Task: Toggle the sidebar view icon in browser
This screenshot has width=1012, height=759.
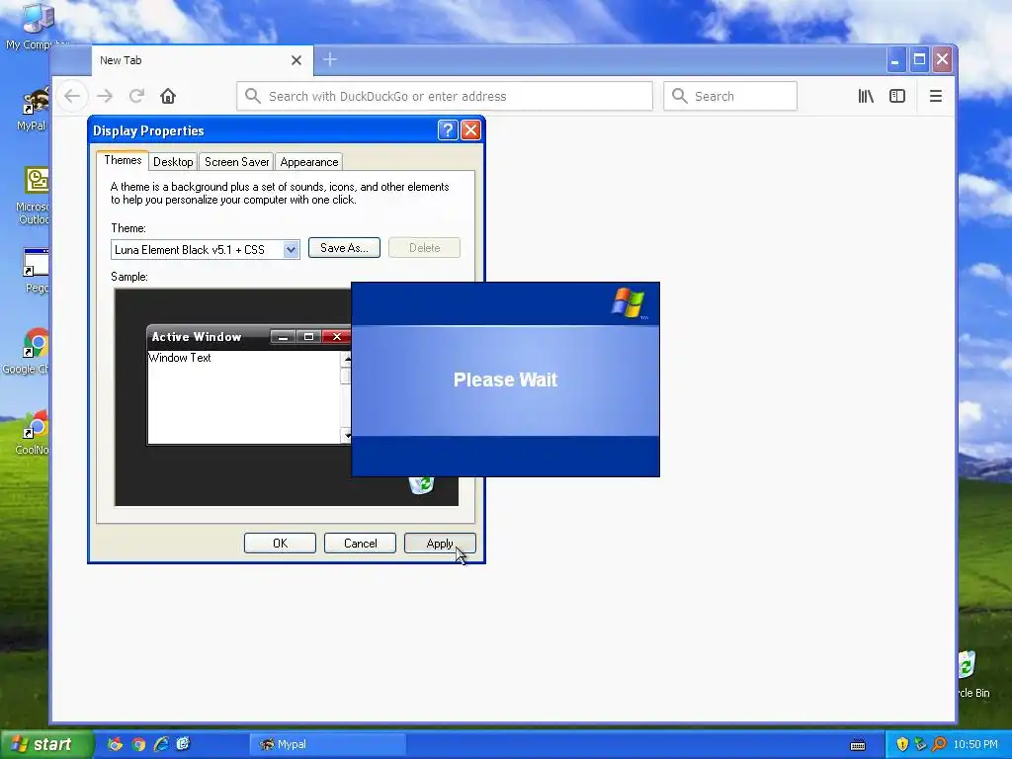Action: click(897, 96)
